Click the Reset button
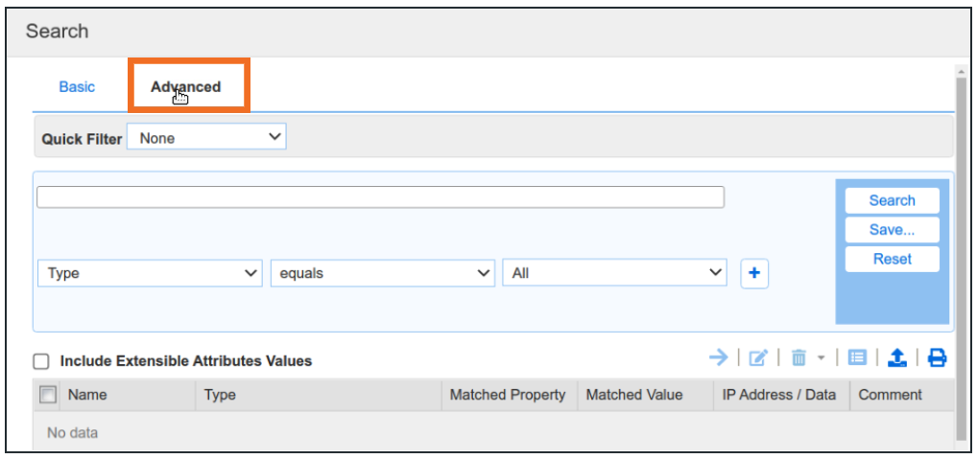 click(x=892, y=259)
